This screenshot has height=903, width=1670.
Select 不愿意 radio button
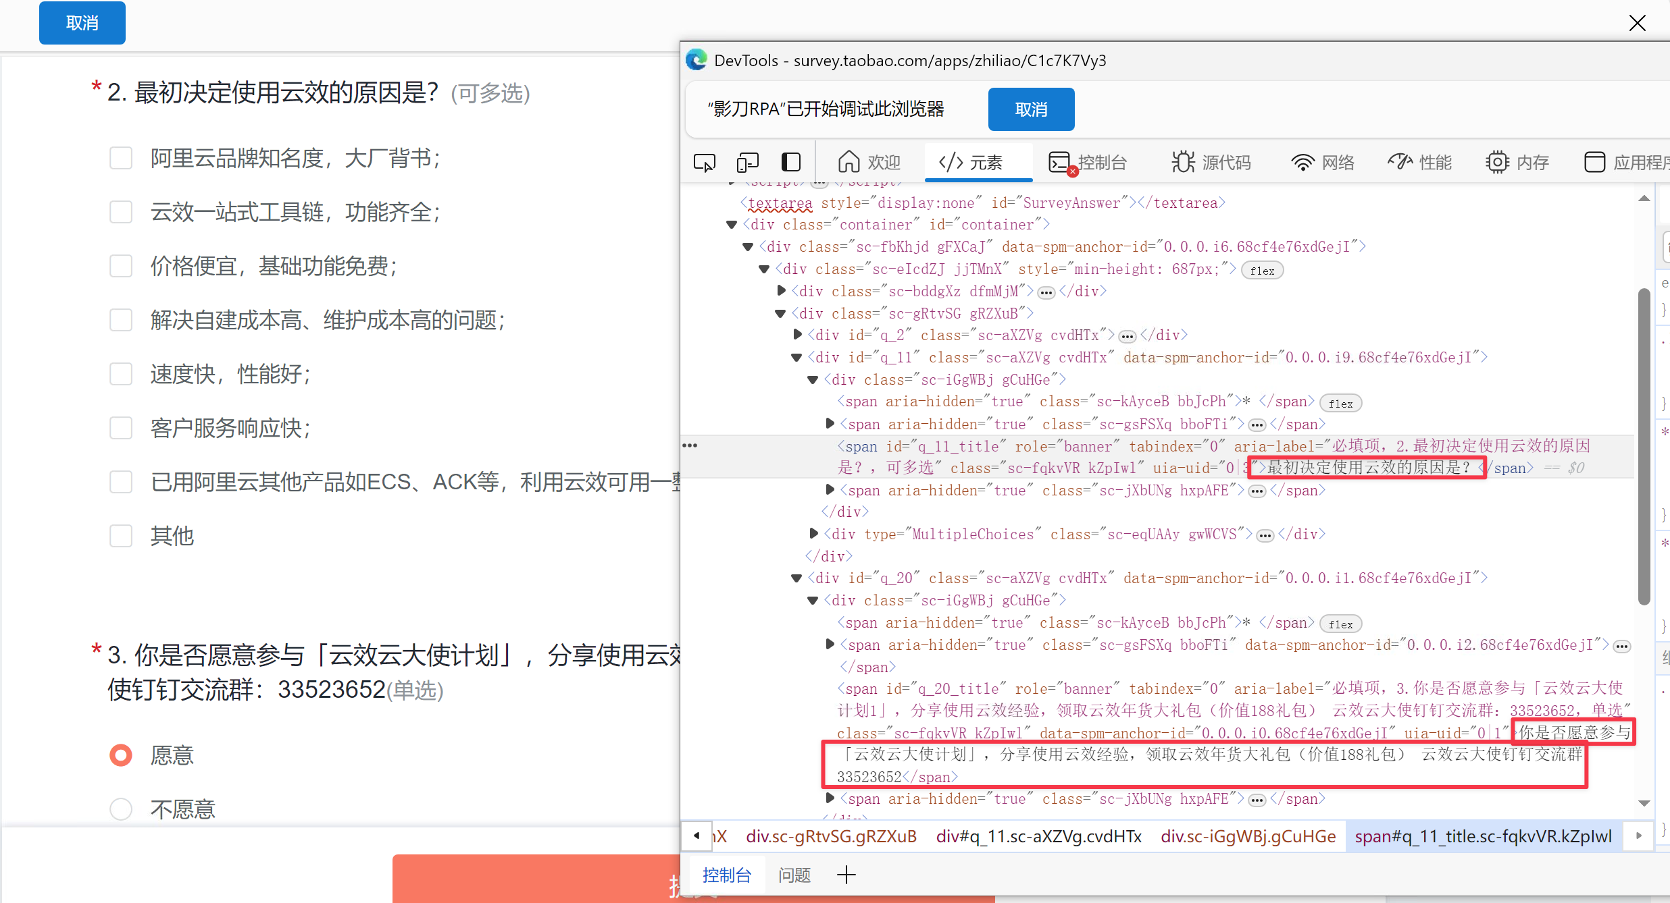pos(121,809)
